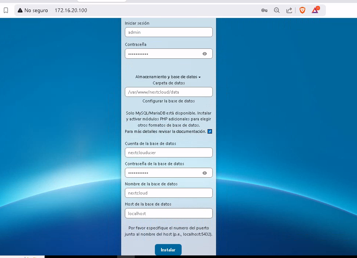The height and width of the screenshot is (258, 357).
Task: Click the 'Solo MySQL/MariaDB está disponible' notice text
Action: pos(168,119)
